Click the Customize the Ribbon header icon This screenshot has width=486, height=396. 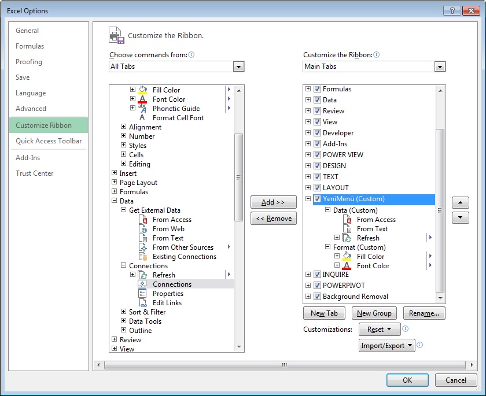[x=116, y=35]
